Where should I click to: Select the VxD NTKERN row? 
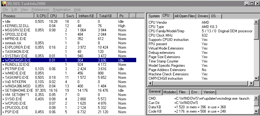(69, 82)
